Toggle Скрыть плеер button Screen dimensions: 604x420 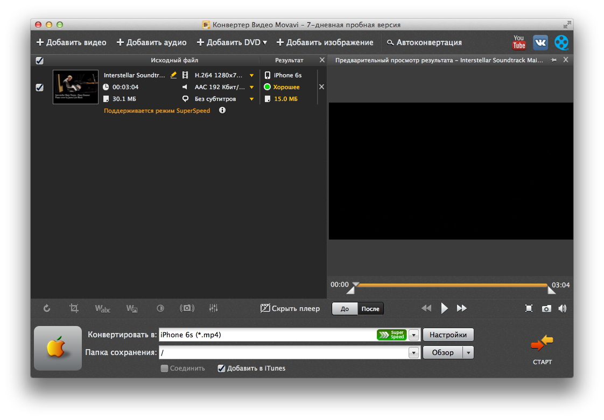pyautogui.click(x=290, y=308)
